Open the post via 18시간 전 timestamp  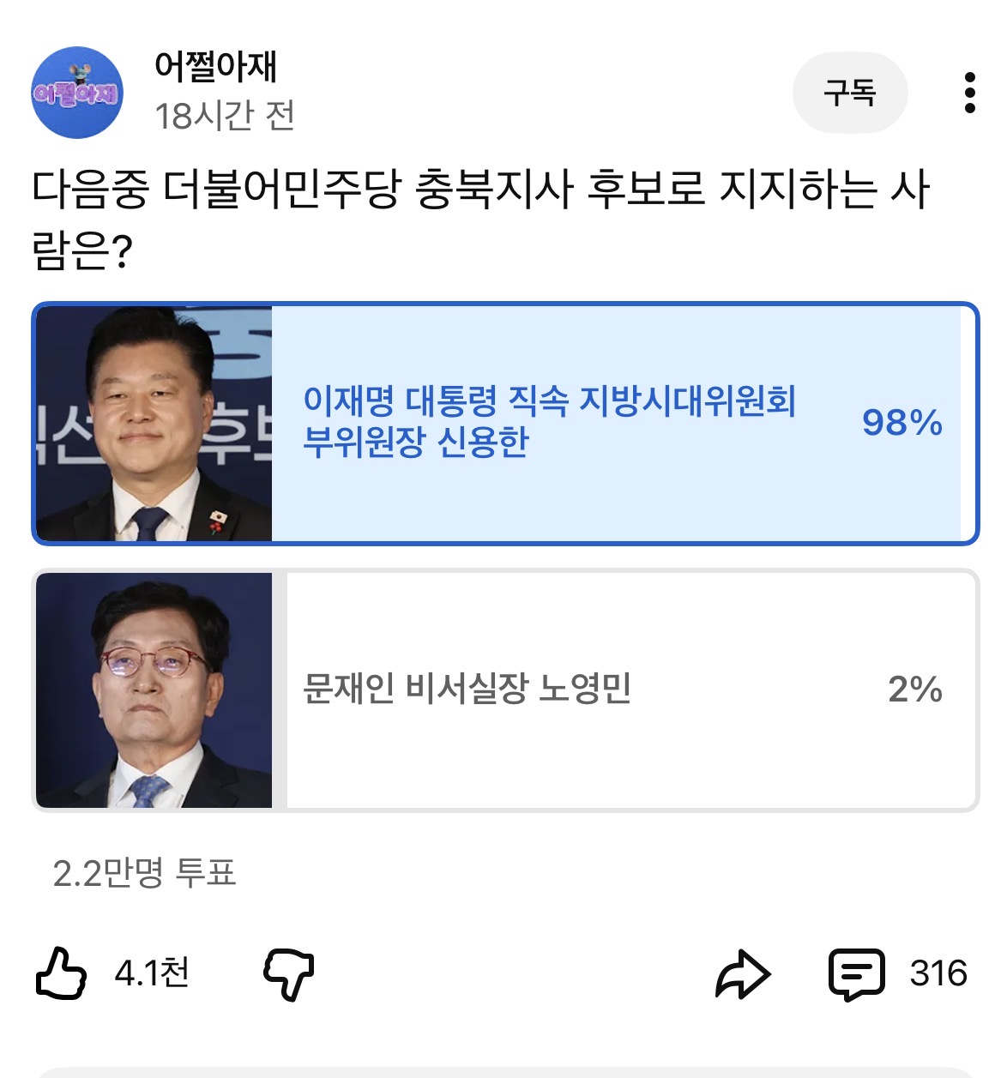225,116
